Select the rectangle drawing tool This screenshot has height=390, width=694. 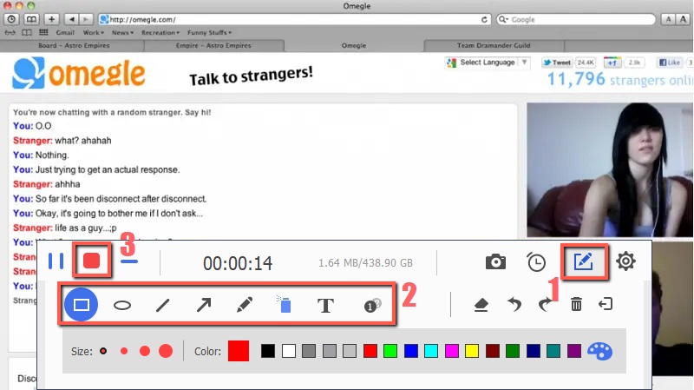coord(81,305)
